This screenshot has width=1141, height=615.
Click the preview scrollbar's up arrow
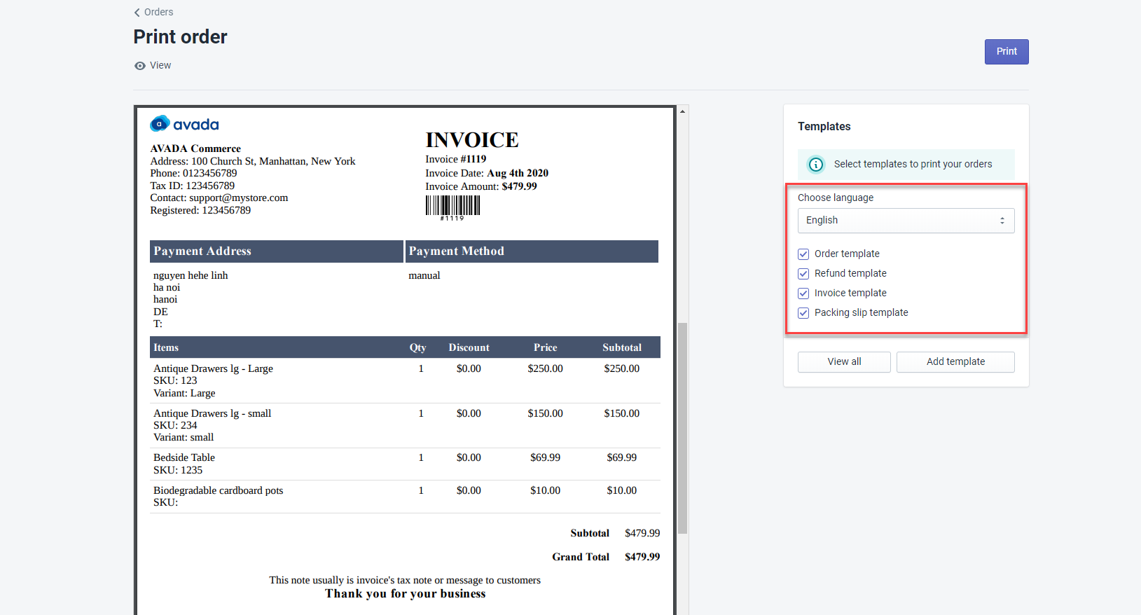pos(682,111)
